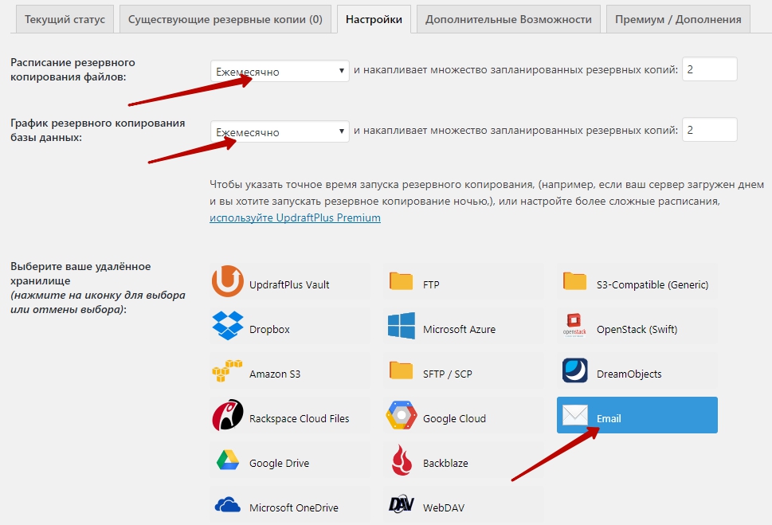
Task: Select the Google Cloud hexagon icon
Action: click(402, 415)
